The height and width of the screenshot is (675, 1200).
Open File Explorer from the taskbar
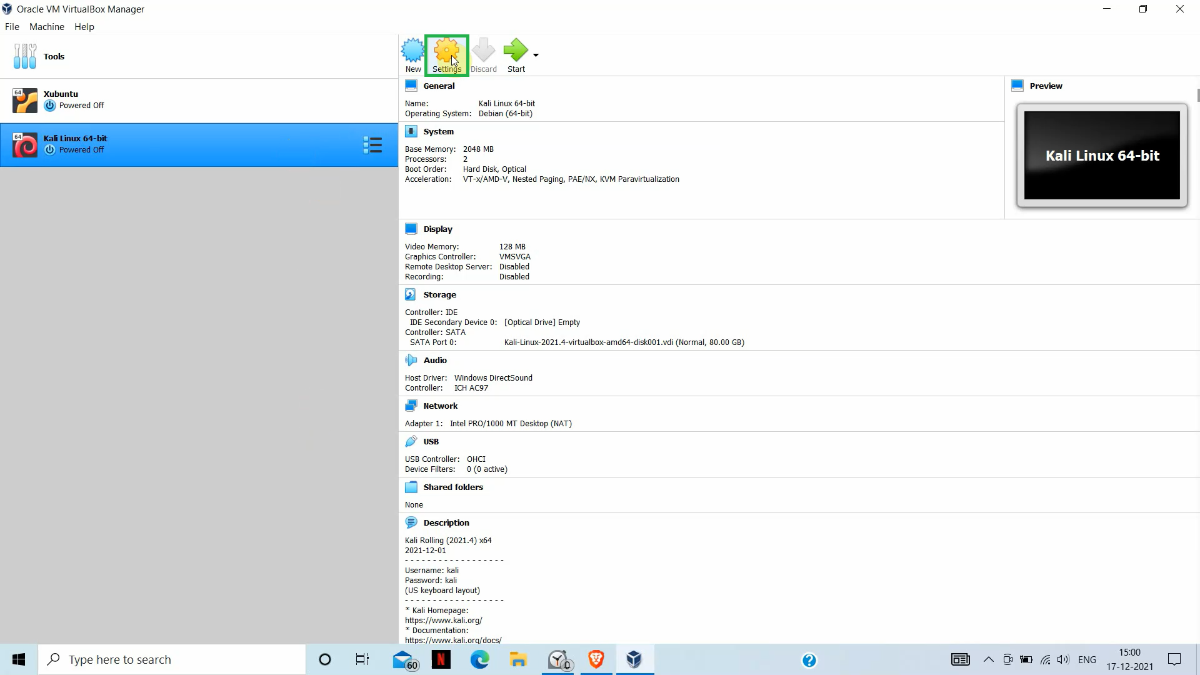tap(518, 659)
